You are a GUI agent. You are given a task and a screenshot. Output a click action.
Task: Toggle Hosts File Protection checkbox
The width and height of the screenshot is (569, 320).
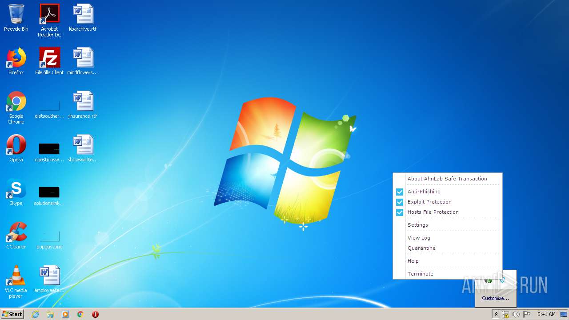tap(400, 212)
